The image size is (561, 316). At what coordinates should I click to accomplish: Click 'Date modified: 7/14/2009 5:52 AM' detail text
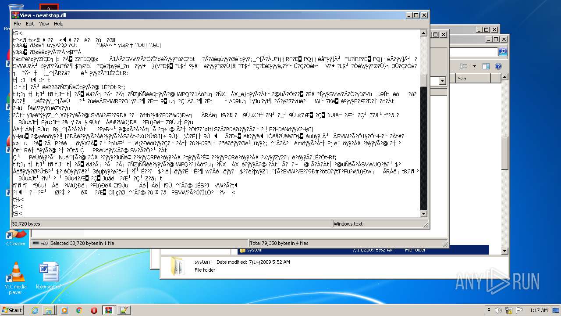coord(253,262)
